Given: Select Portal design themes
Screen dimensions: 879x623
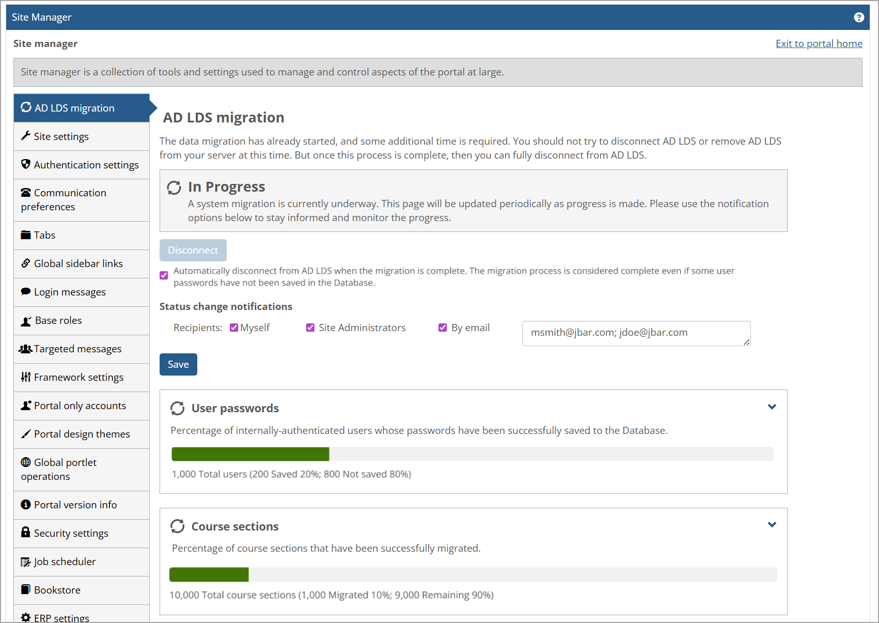Looking at the screenshot, I should tap(82, 434).
